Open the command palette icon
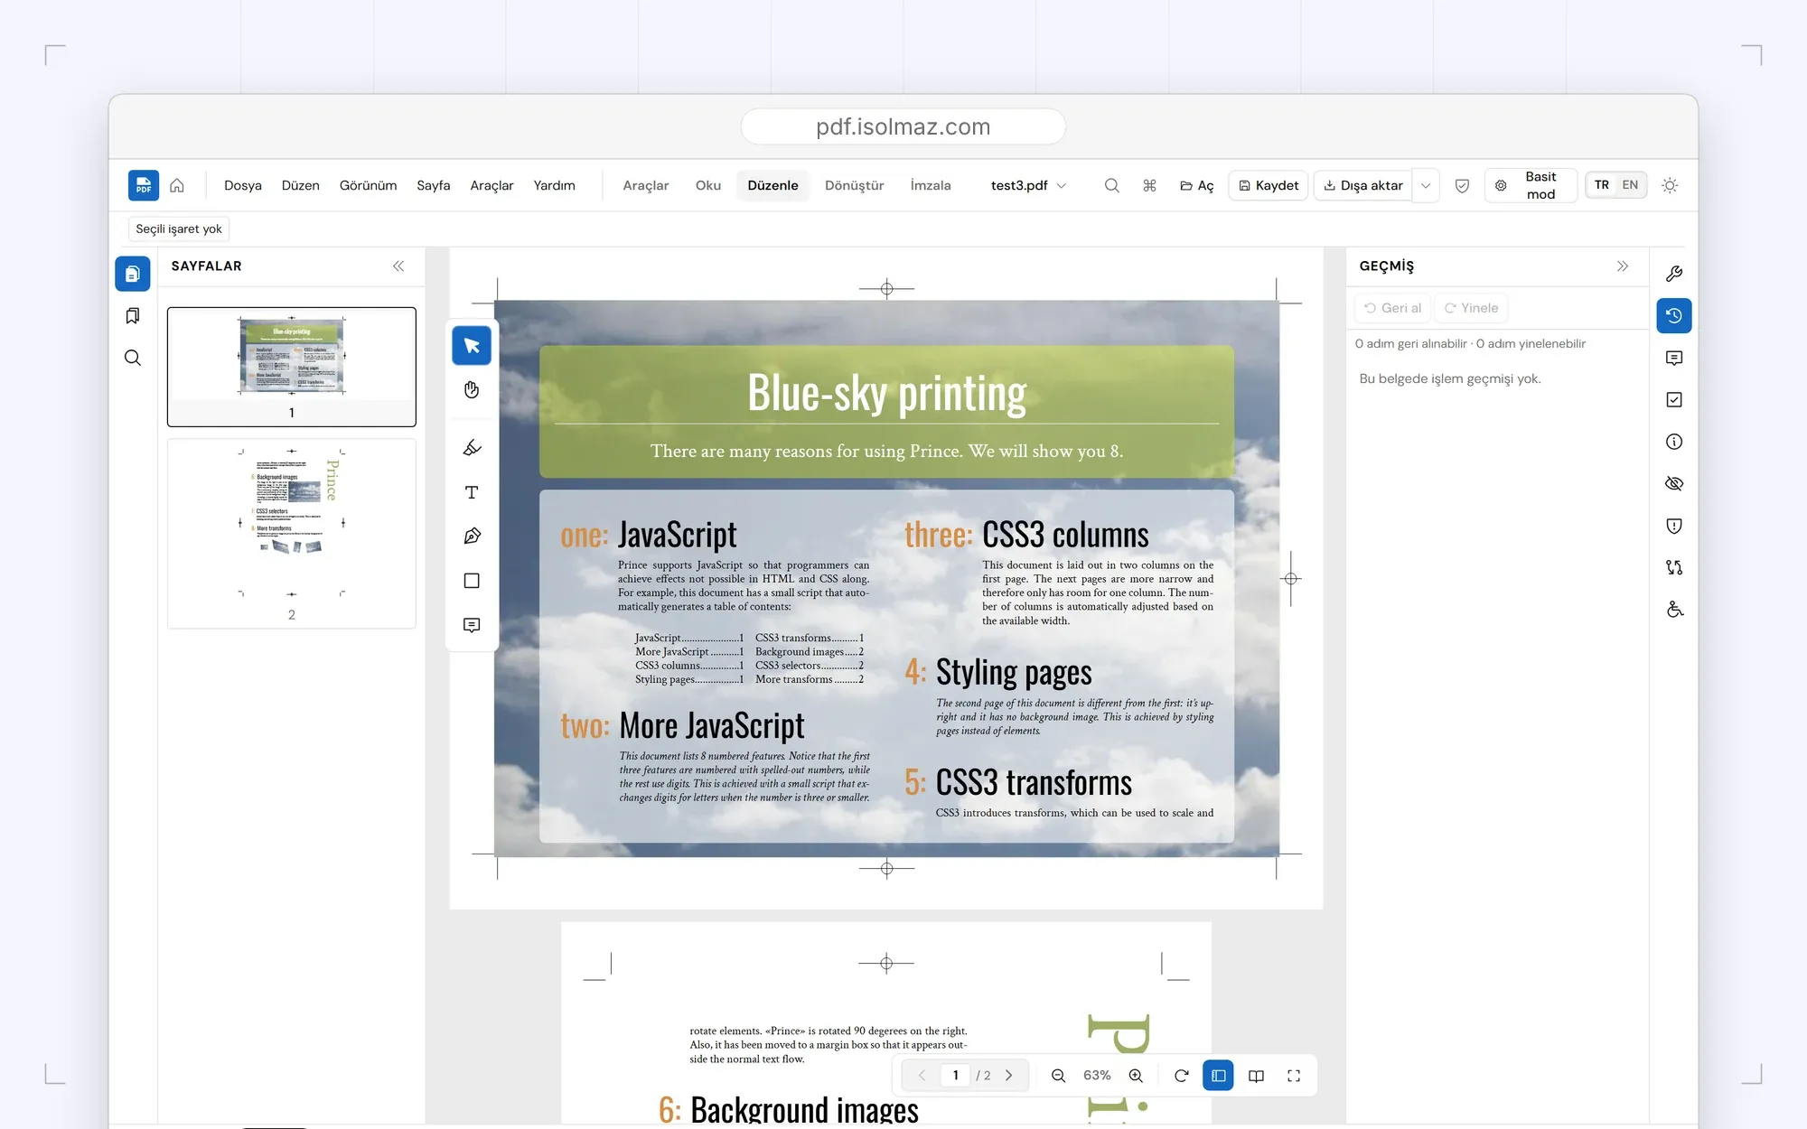Image resolution: width=1807 pixels, height=1129 pixels. point(1149,185)
